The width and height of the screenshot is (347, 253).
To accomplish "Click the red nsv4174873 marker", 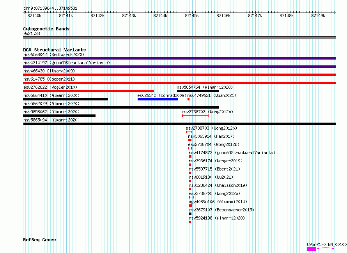I will (190, 156).
